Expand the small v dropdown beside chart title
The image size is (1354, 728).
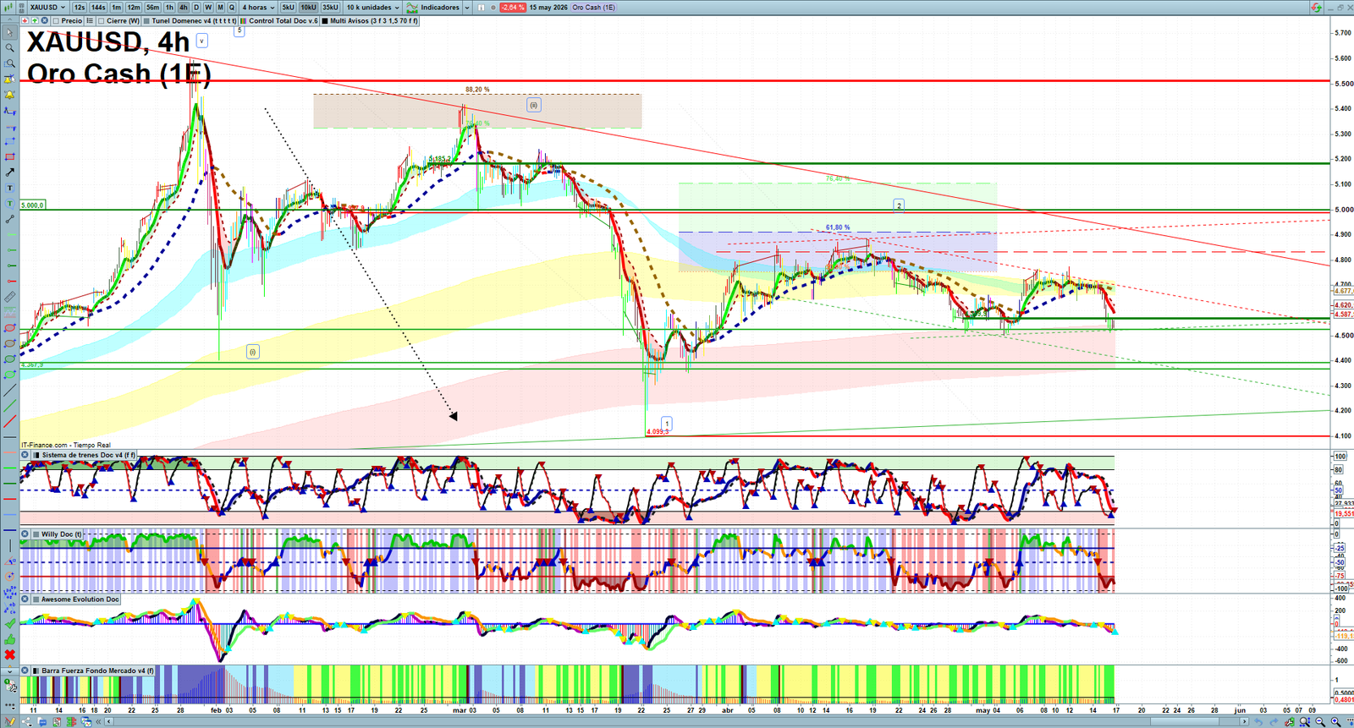(x=201, y=40)
